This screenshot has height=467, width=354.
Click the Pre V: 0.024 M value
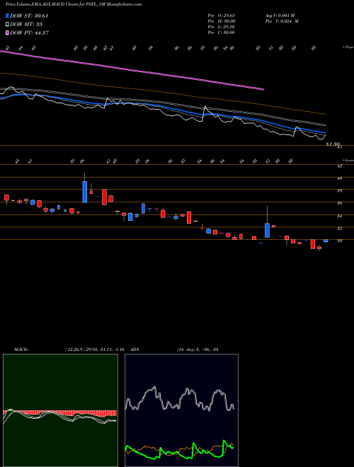click(x=282, y=21)
